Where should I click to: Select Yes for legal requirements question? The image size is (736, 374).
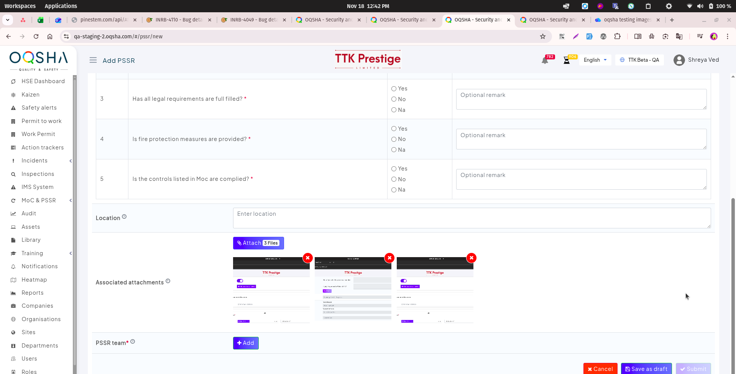pos(394,89)
